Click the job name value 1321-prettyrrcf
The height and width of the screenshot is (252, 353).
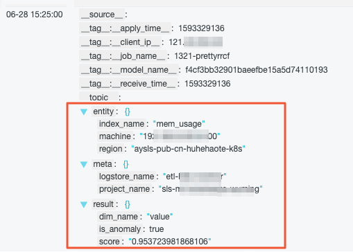point(202,56)
